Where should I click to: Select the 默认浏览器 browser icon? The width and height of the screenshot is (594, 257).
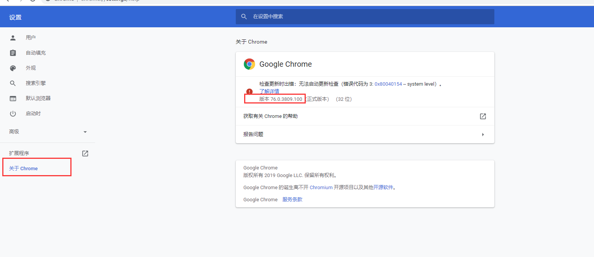click(13, 98)
